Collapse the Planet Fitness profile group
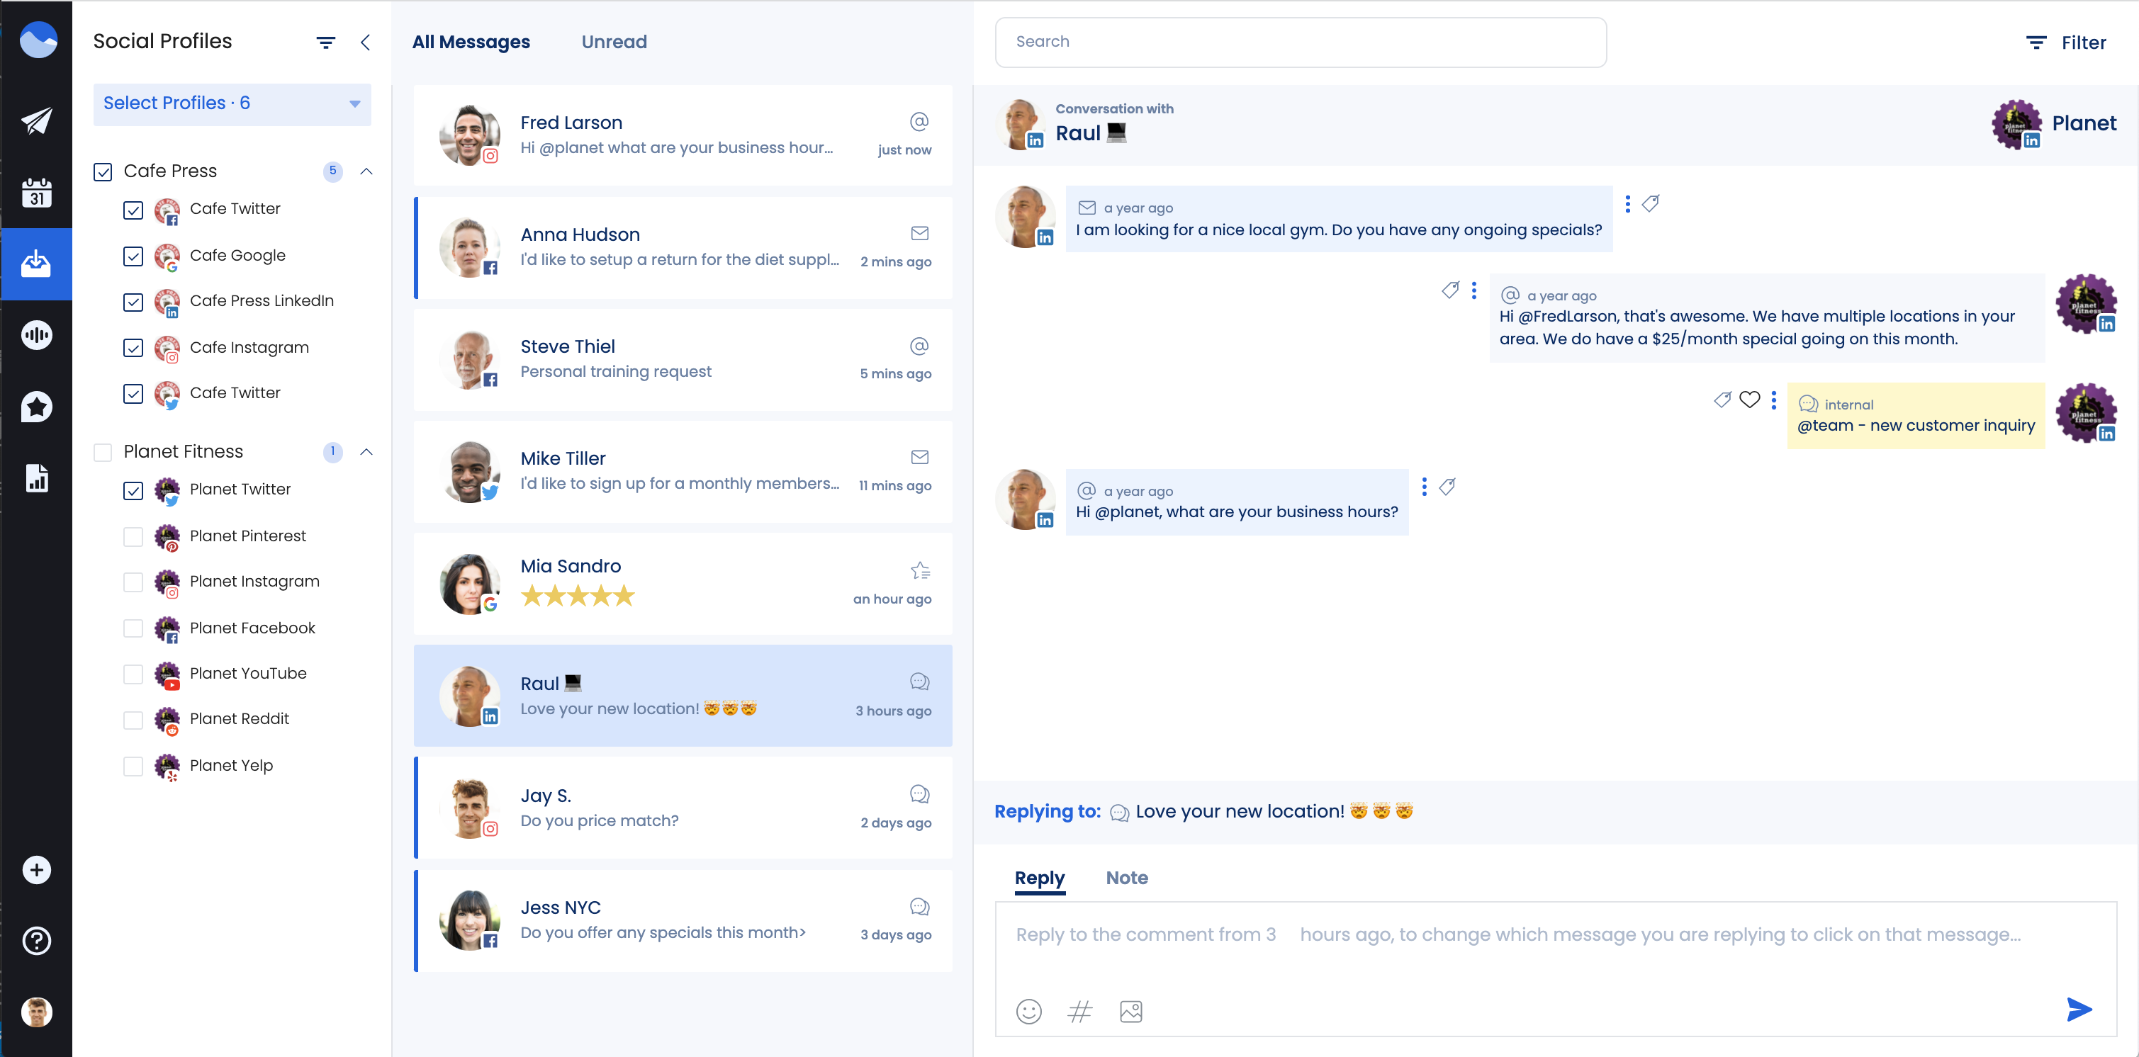Image resolution: width=2139 pixels, height=1057 pixels. [366, 453]
